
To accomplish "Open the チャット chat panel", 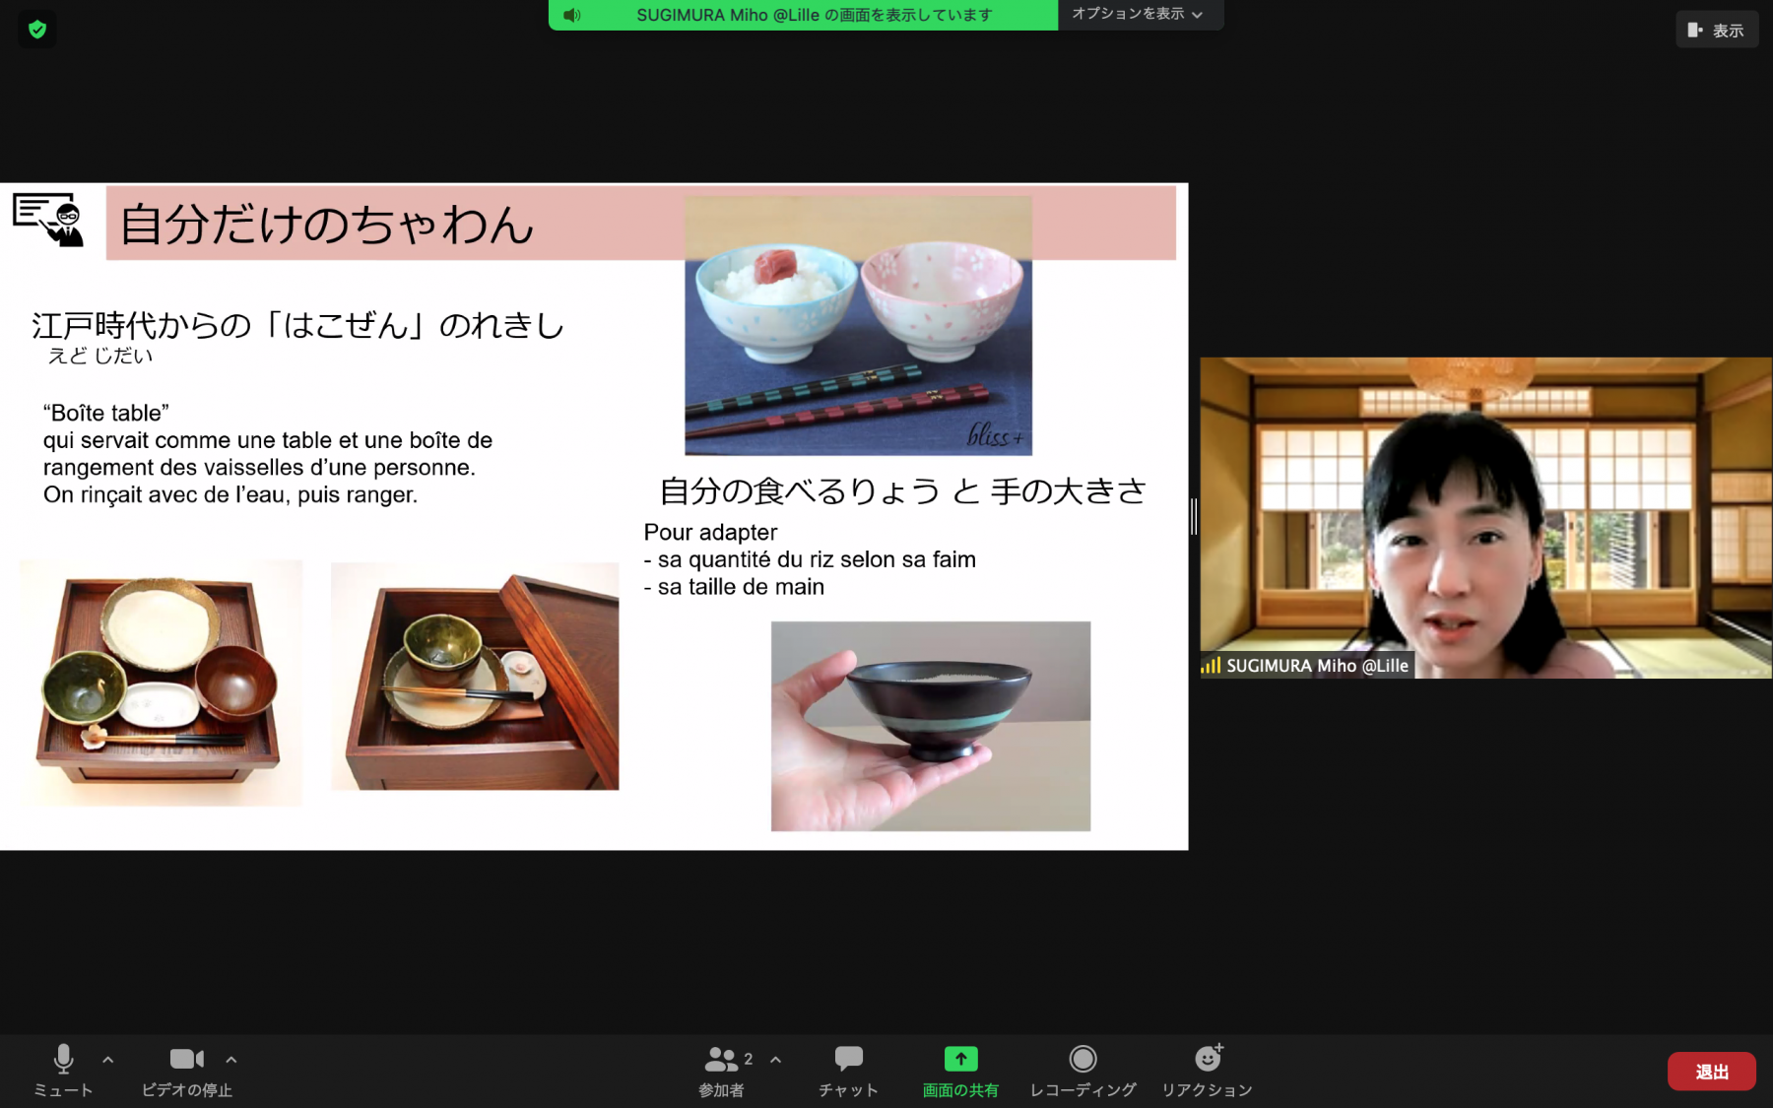I will tap(848, 1071).
